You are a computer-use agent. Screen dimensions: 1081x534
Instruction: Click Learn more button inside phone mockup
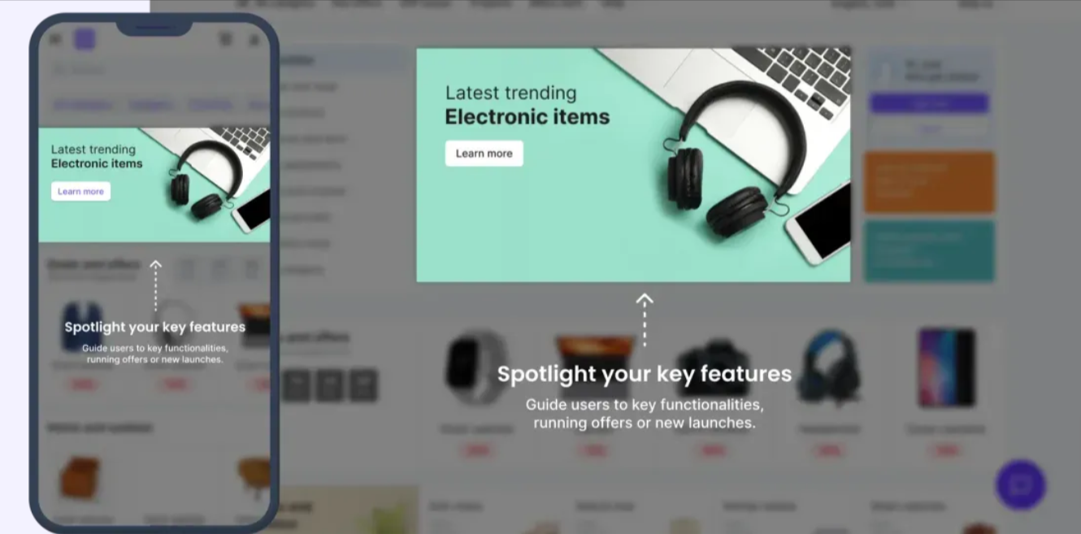[x=80, y=191]
